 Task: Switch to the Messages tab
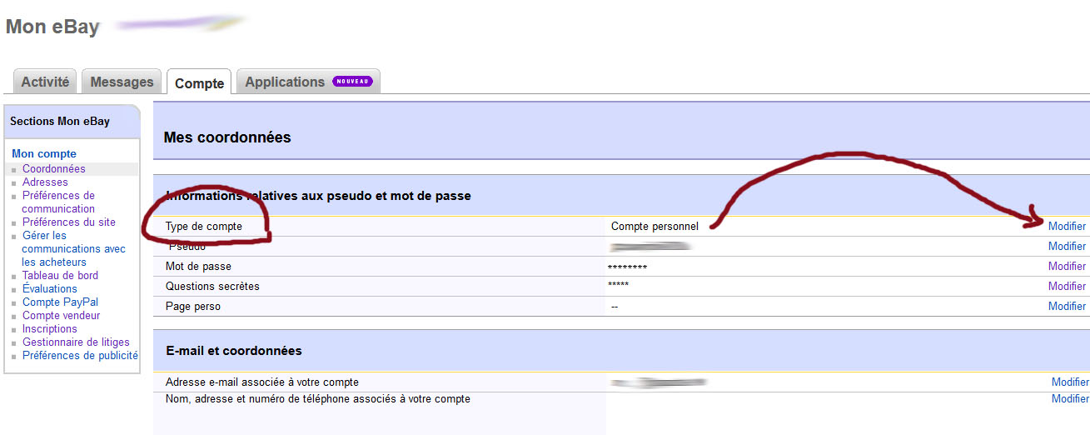[x=122, y=82]
